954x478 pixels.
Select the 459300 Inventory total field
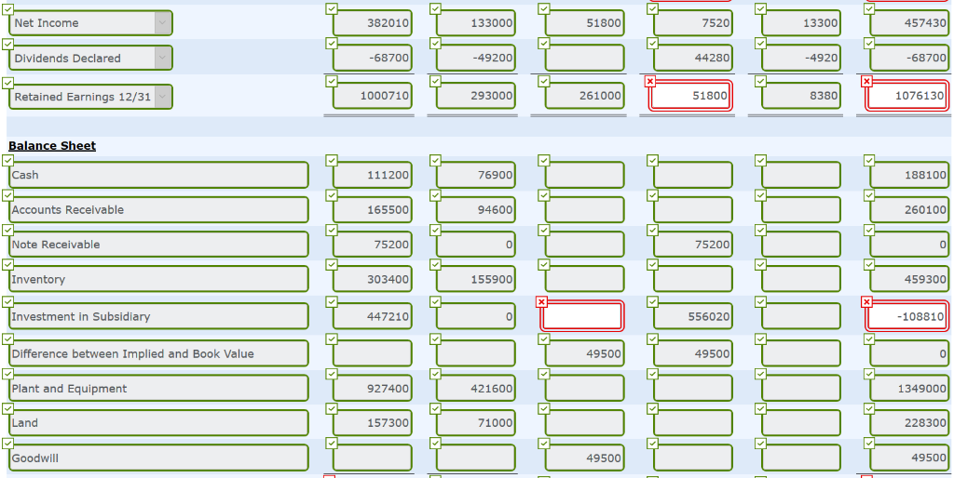point(909,279)
